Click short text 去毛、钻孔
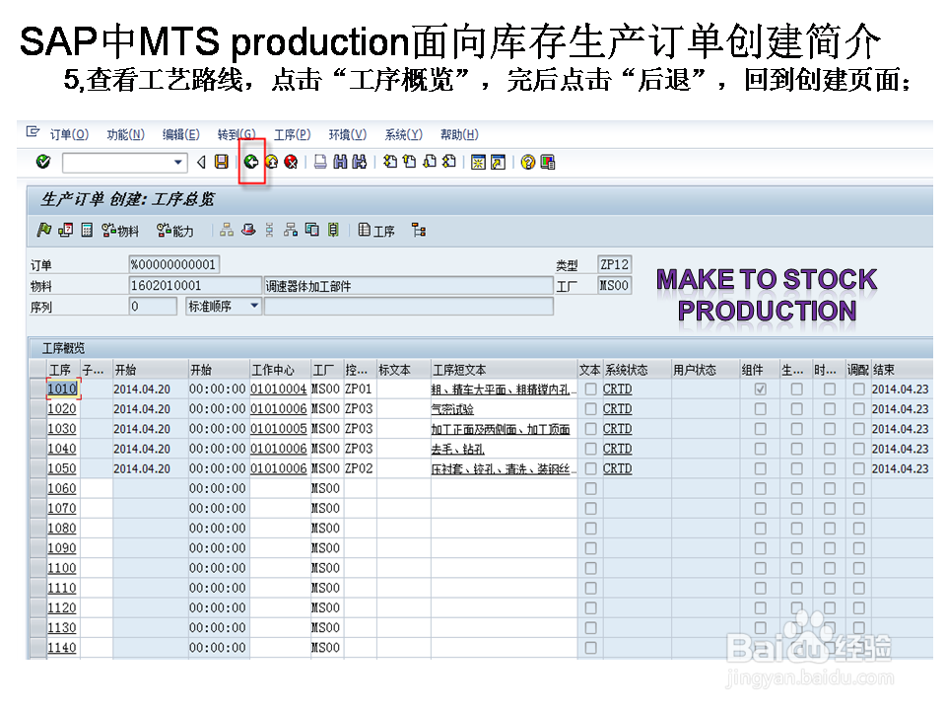Image resolution: width=946 pixels, height=710 pixels. [x=458, y=450]
